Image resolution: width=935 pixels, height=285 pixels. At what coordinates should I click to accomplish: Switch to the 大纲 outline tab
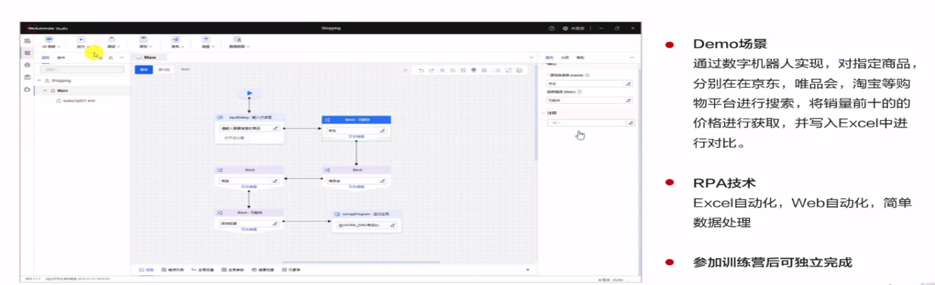click(565, 57)
